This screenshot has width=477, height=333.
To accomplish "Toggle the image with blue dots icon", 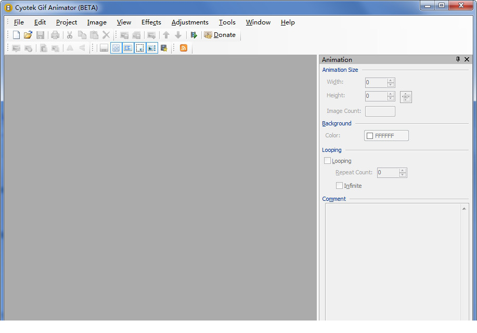I will click(152, 48).
